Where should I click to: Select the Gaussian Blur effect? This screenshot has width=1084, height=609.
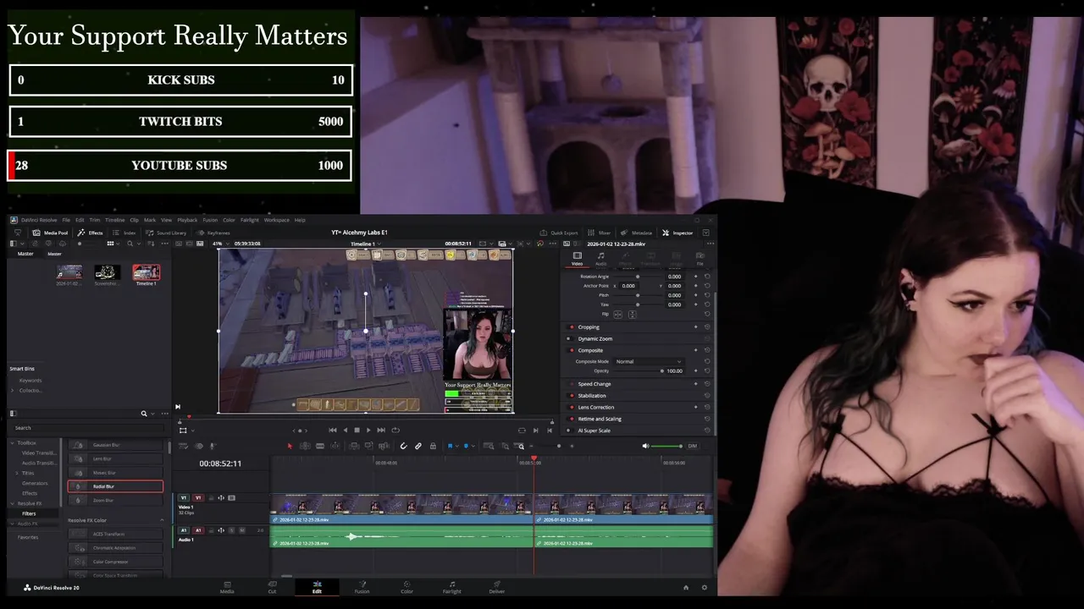pyautogui.click(x=115, y=445)
